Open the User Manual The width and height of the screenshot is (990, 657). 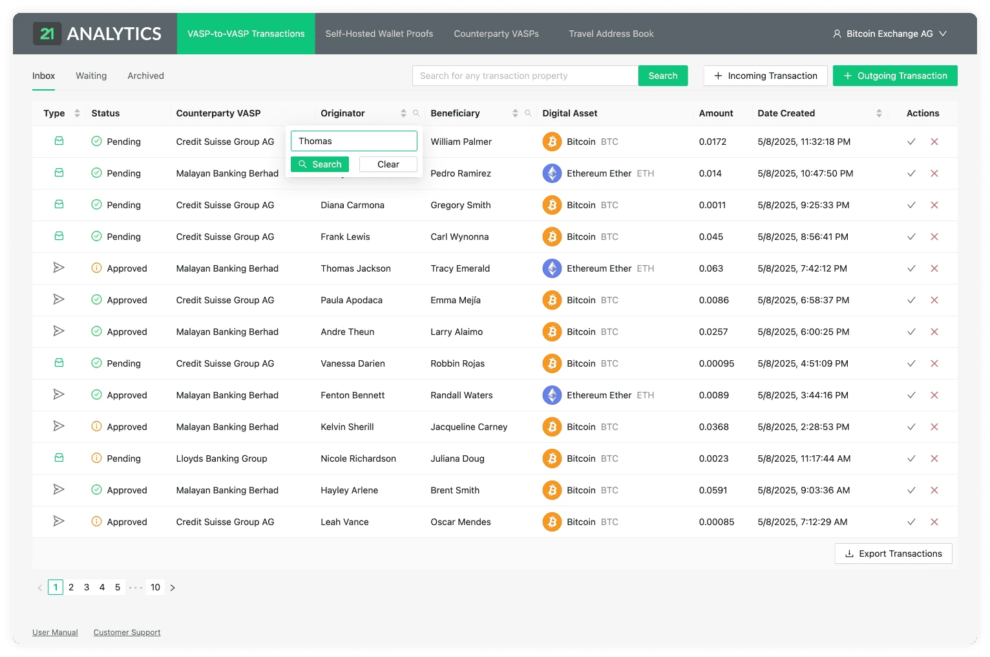55,632
